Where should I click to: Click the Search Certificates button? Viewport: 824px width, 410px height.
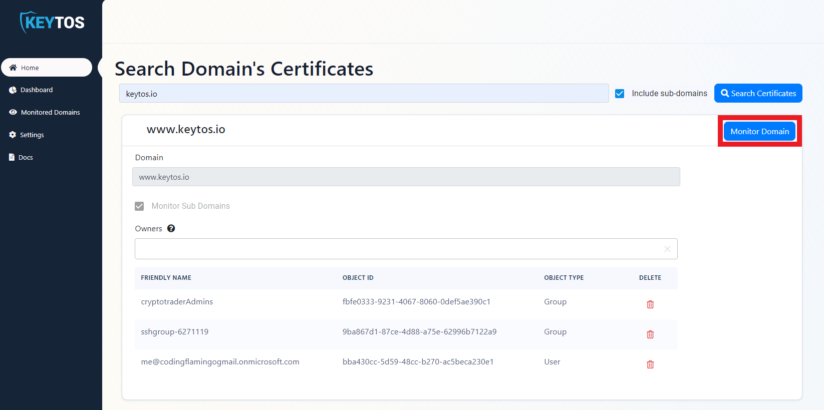(758, 93)
